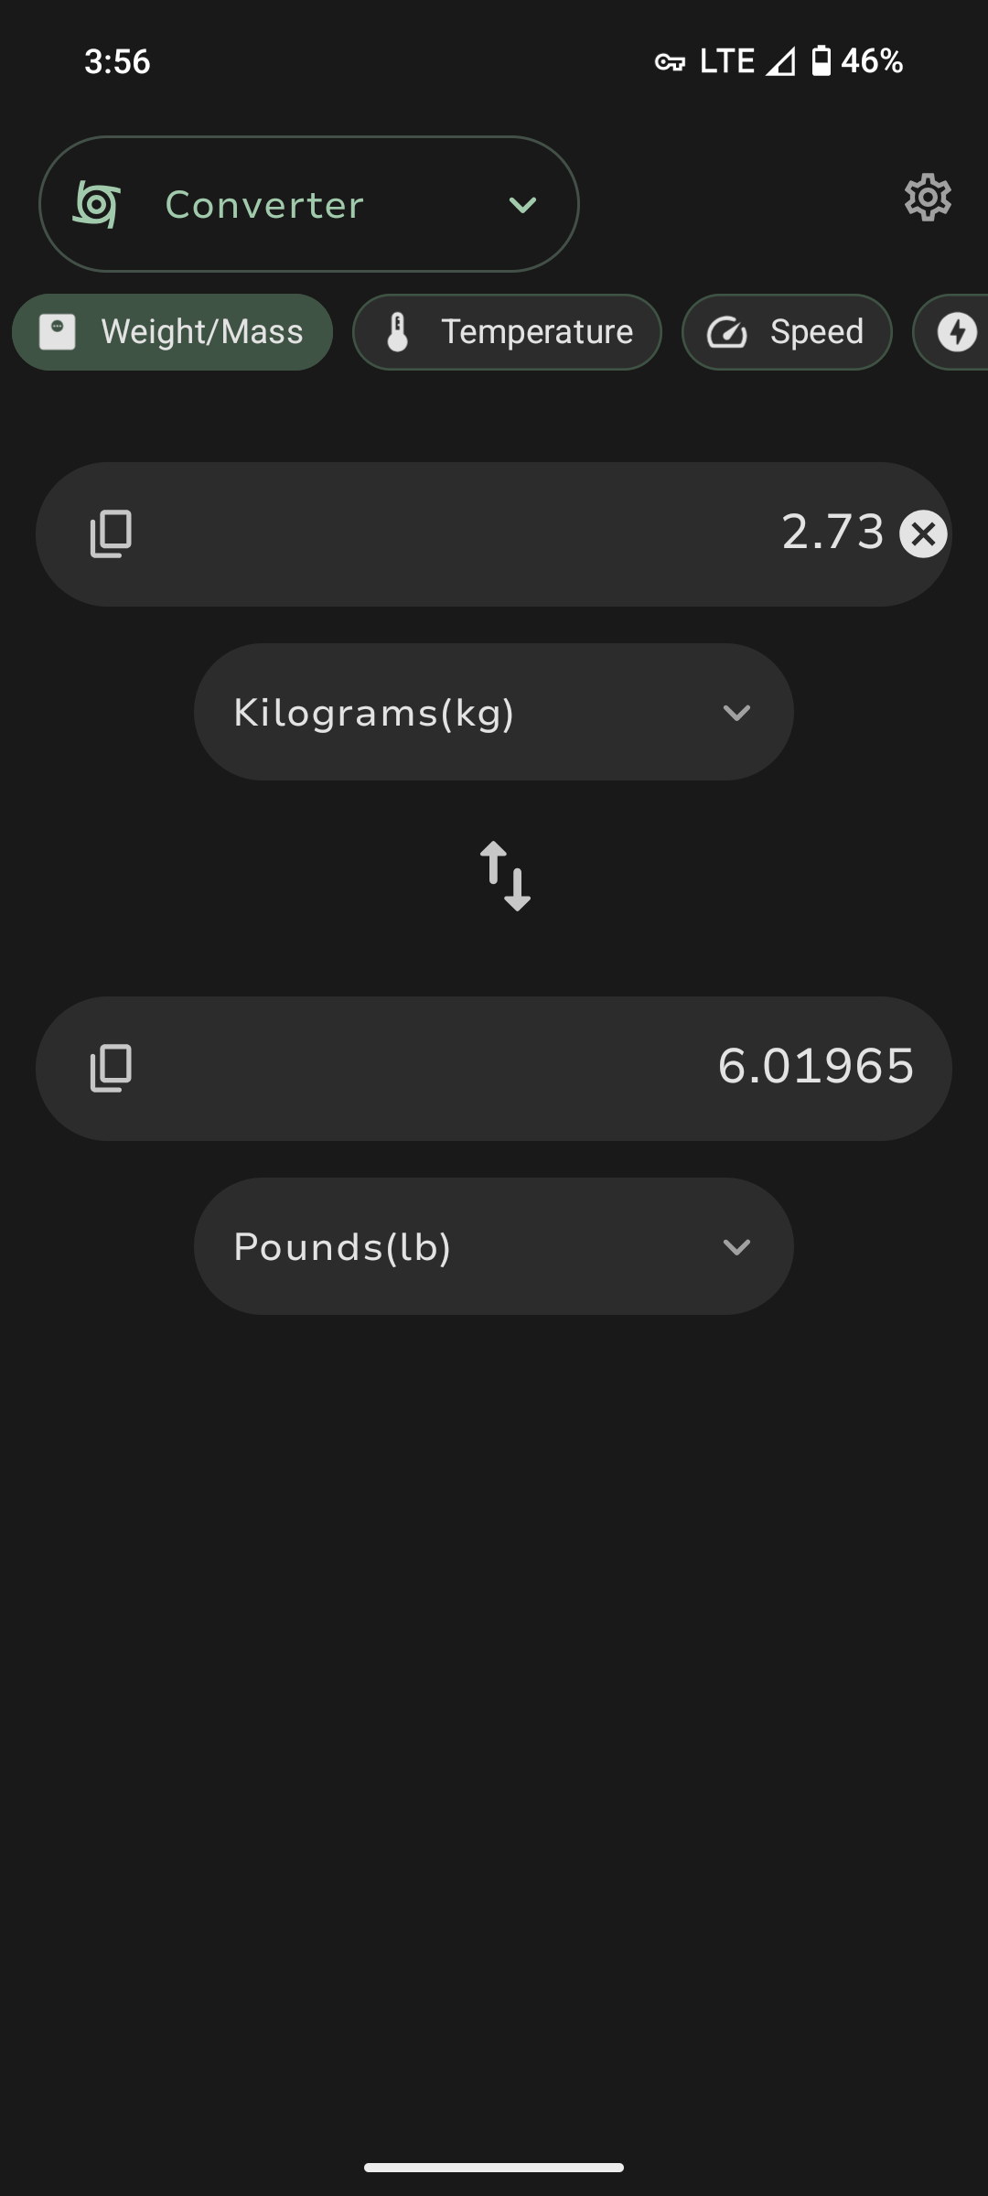
Task: Open the Kilograms(kg) unit dropdown
Action: pyautogui.click(x=493, y=712)
